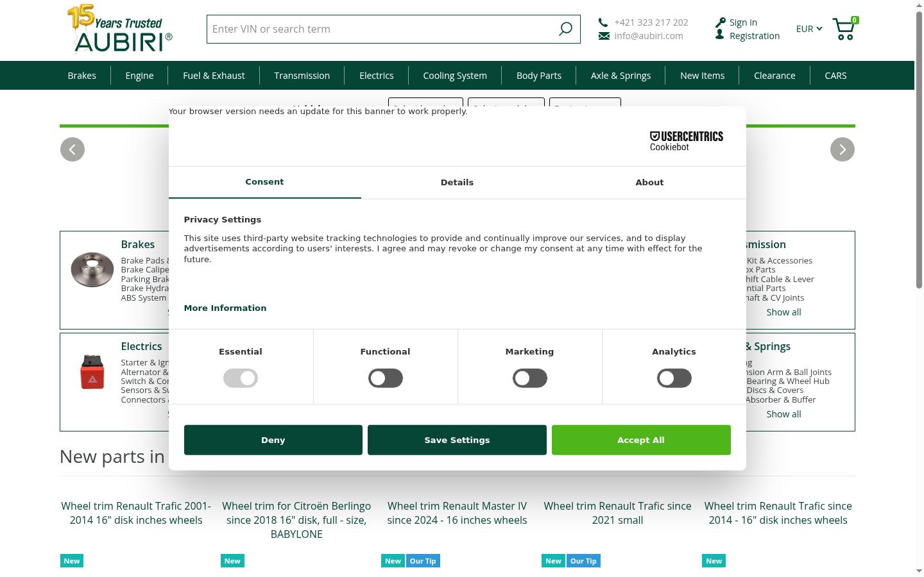Open the Engine menu

(x=139, y=76)
